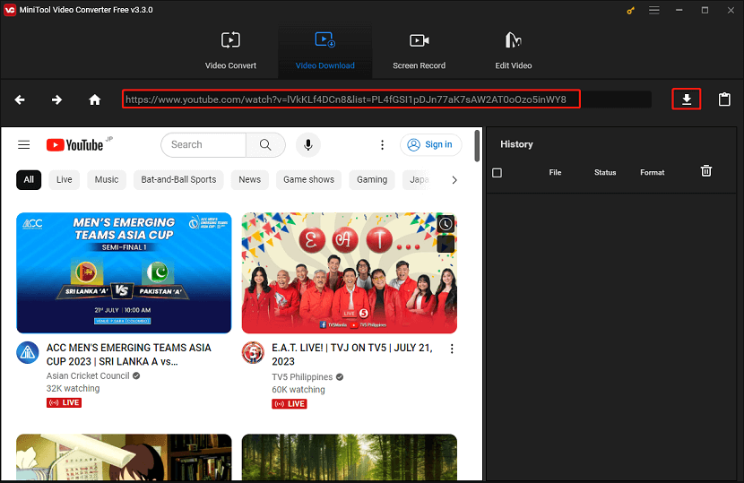Open the Asian Cricket Council channel avatar
744x483 pixels.
pyautogui.click(x=28, y=352)
